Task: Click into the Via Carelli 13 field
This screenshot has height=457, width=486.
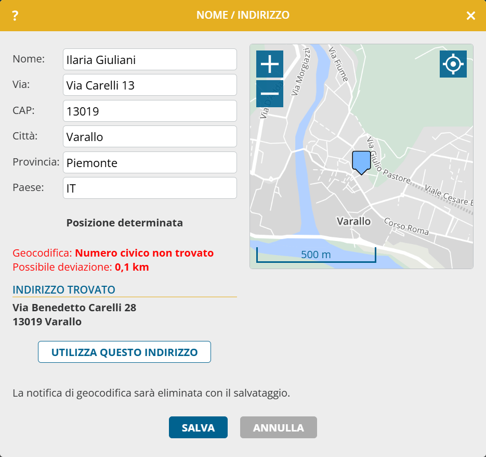Action: [x=150, y=85]
